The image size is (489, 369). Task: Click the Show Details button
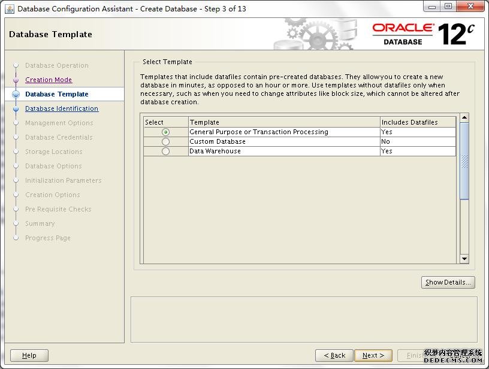448,282
